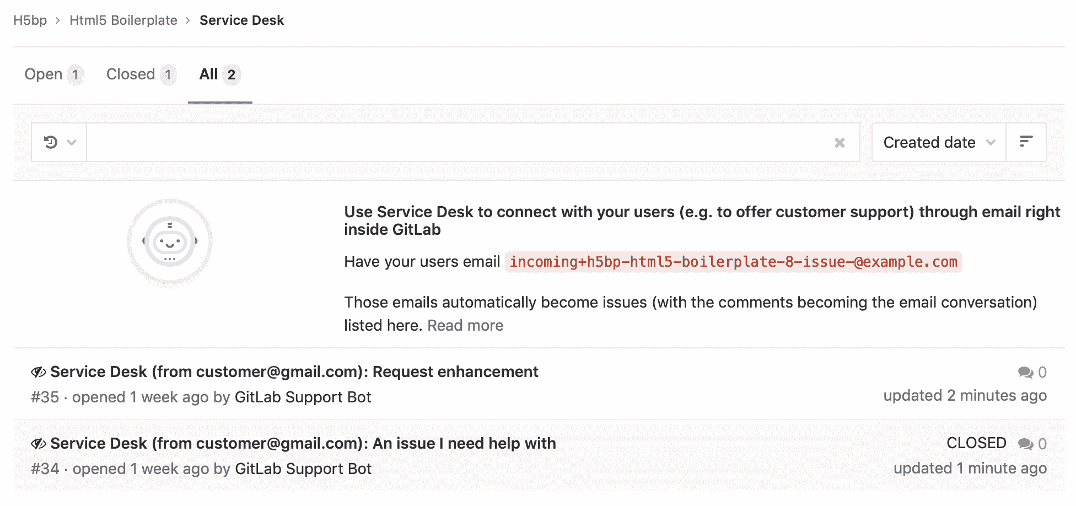The height and width of the screenshot is (506, 1076).
Task: Toggle the sort direction icon
Action: click(x=1026, y=142)
